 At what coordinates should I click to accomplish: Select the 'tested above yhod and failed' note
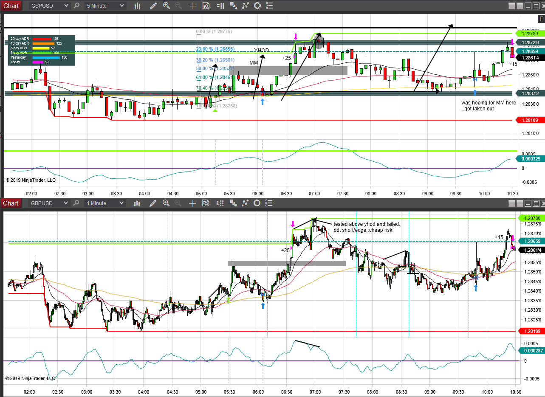click(x=367, y=227)
